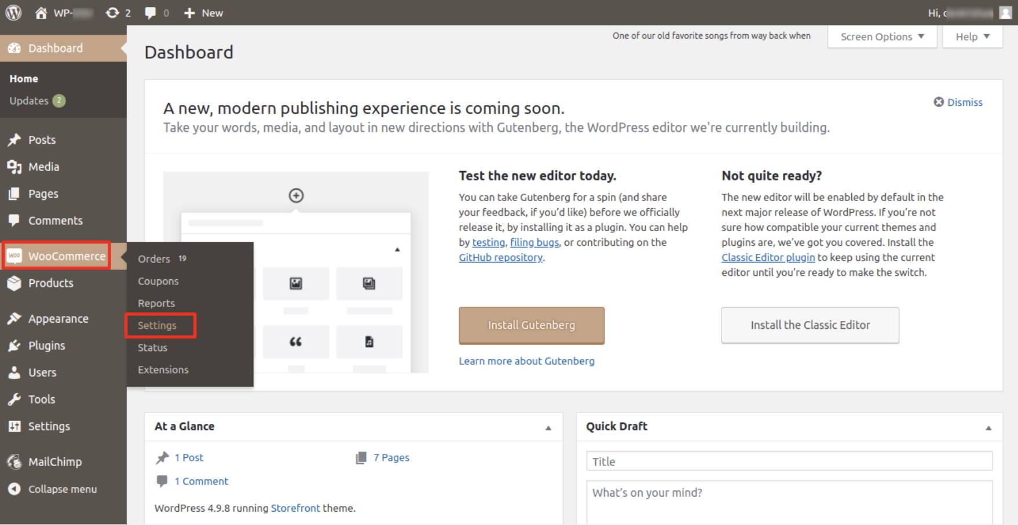Open the Help dropdown tab

click(972, 36)
